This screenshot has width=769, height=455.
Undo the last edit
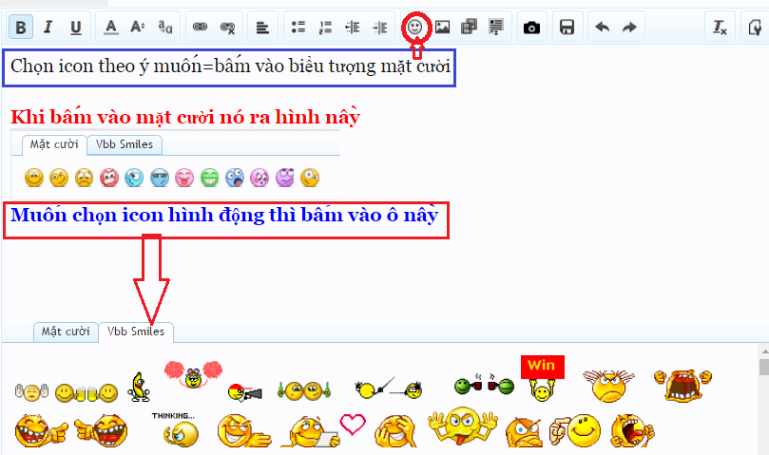[x=602, y=28]
